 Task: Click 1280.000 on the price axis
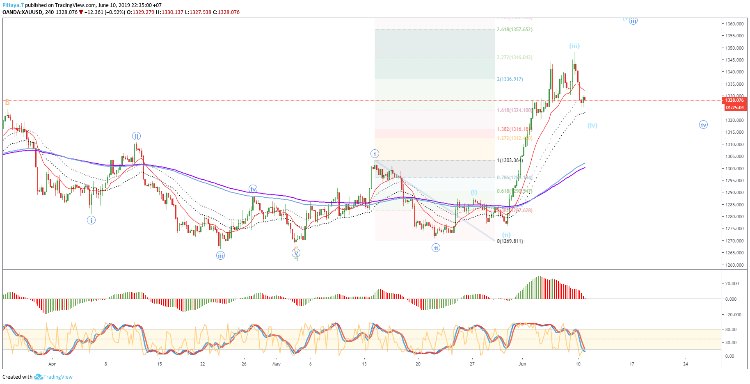click(734, 217)
